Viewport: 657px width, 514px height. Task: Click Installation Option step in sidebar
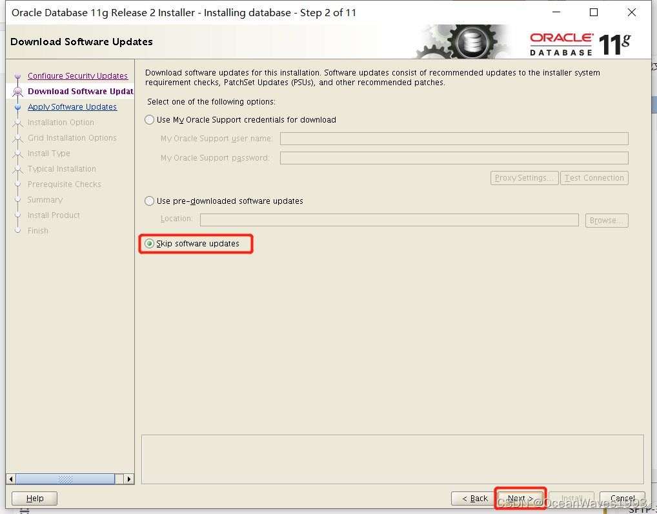pyautogui.click(x=61, y=123)
